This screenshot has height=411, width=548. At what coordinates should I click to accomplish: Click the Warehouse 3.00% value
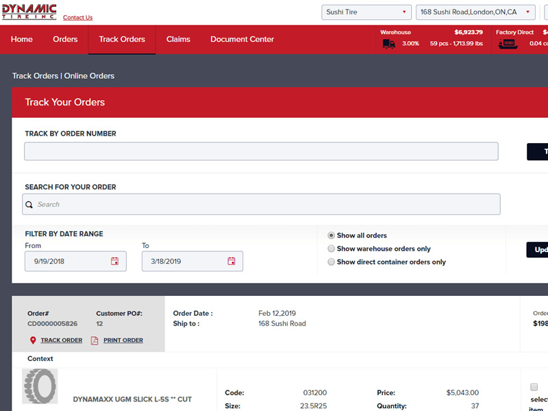410,43
